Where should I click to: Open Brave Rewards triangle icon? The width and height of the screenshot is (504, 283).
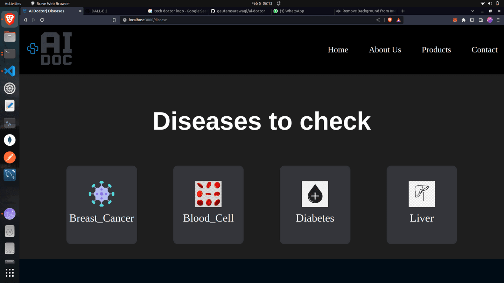click(399, 20)
